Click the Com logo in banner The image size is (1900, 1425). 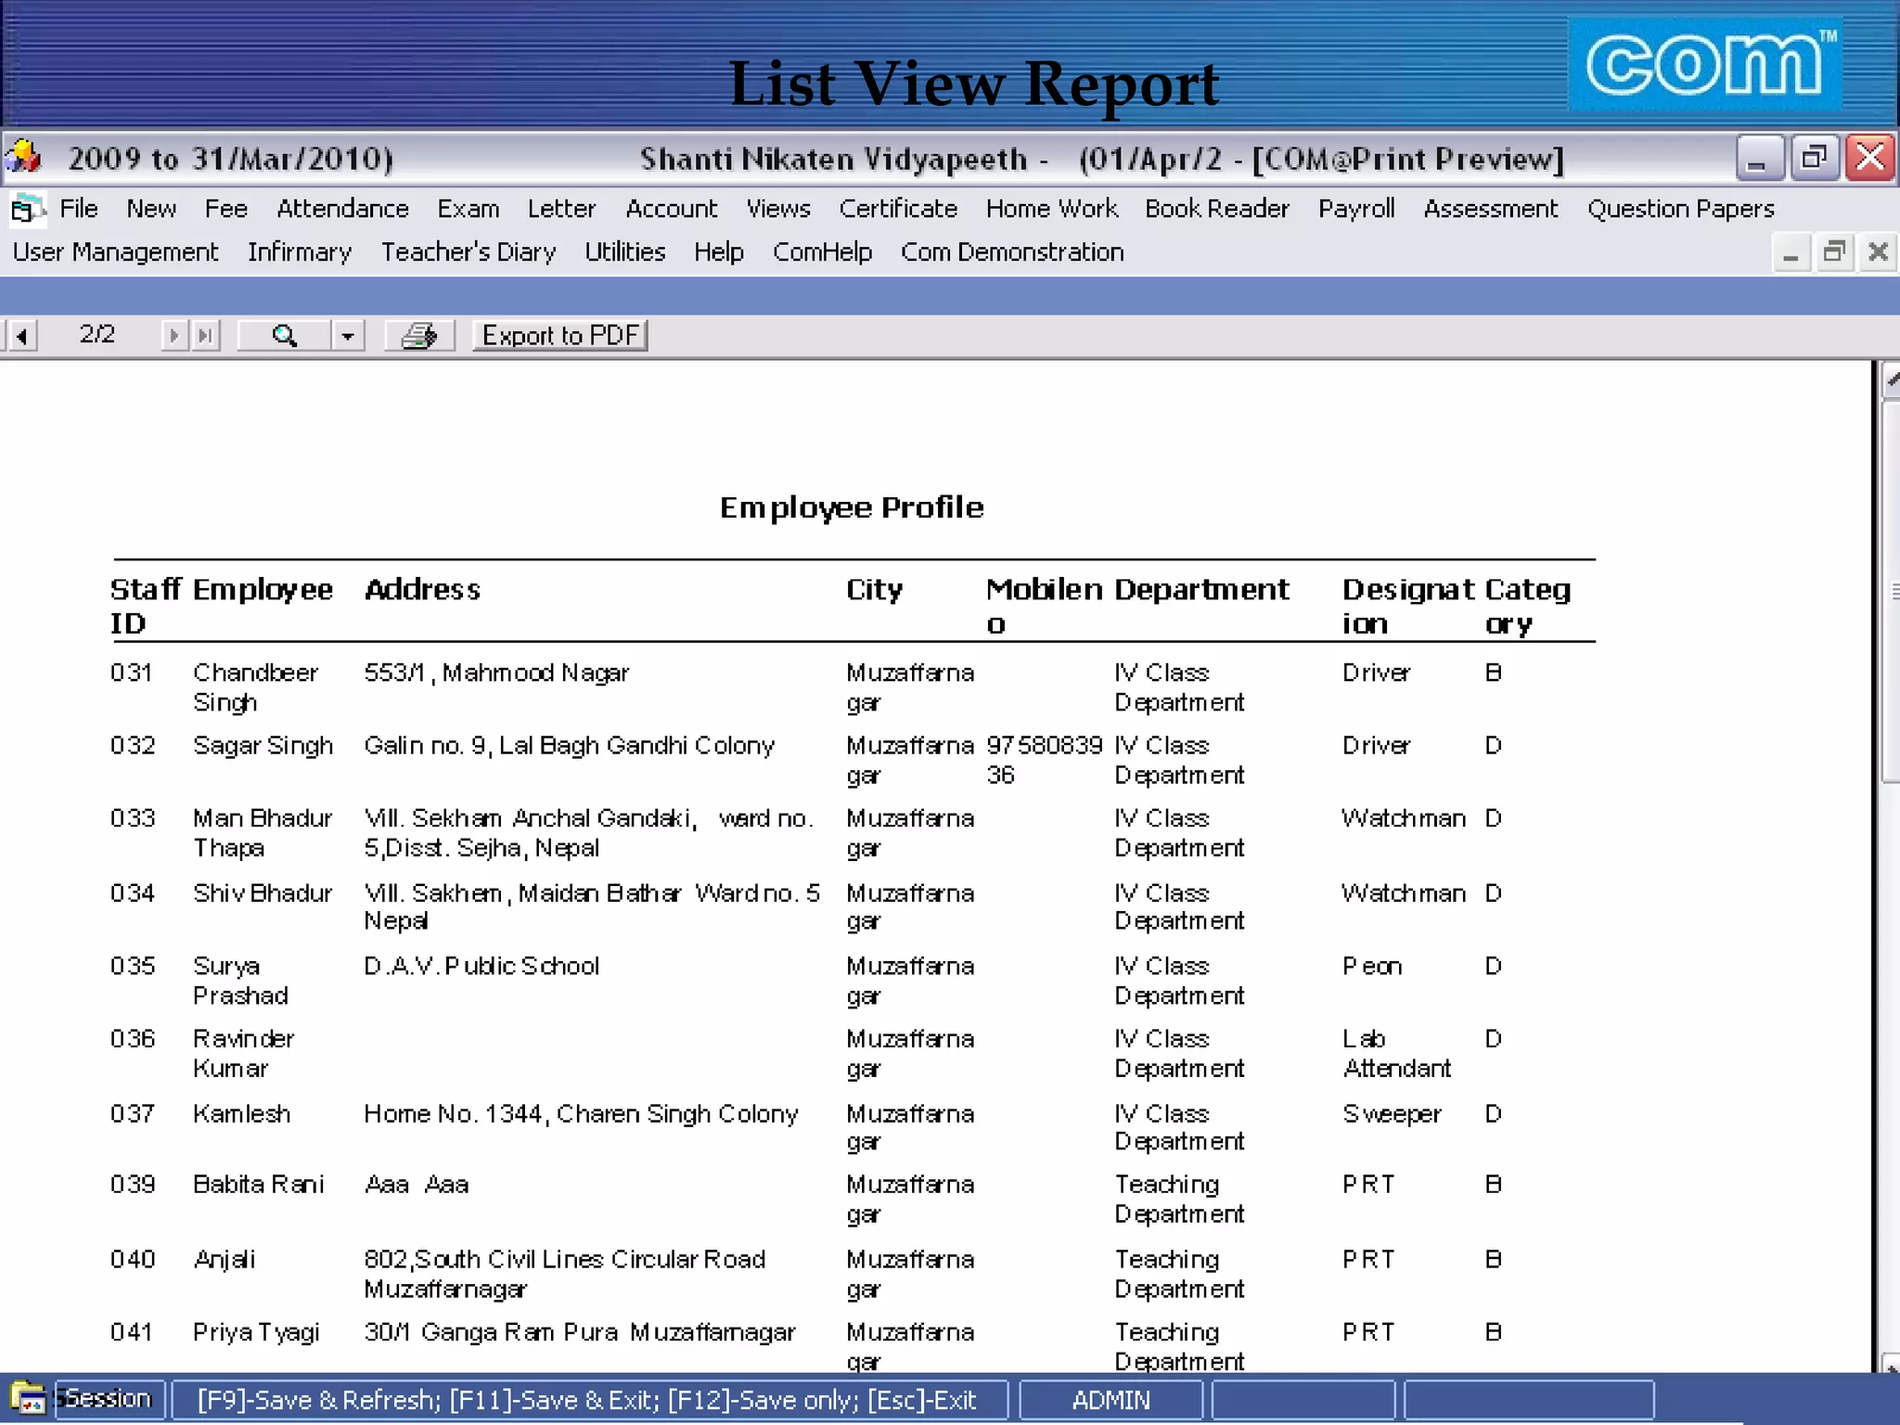click(x=1705, y=63)
